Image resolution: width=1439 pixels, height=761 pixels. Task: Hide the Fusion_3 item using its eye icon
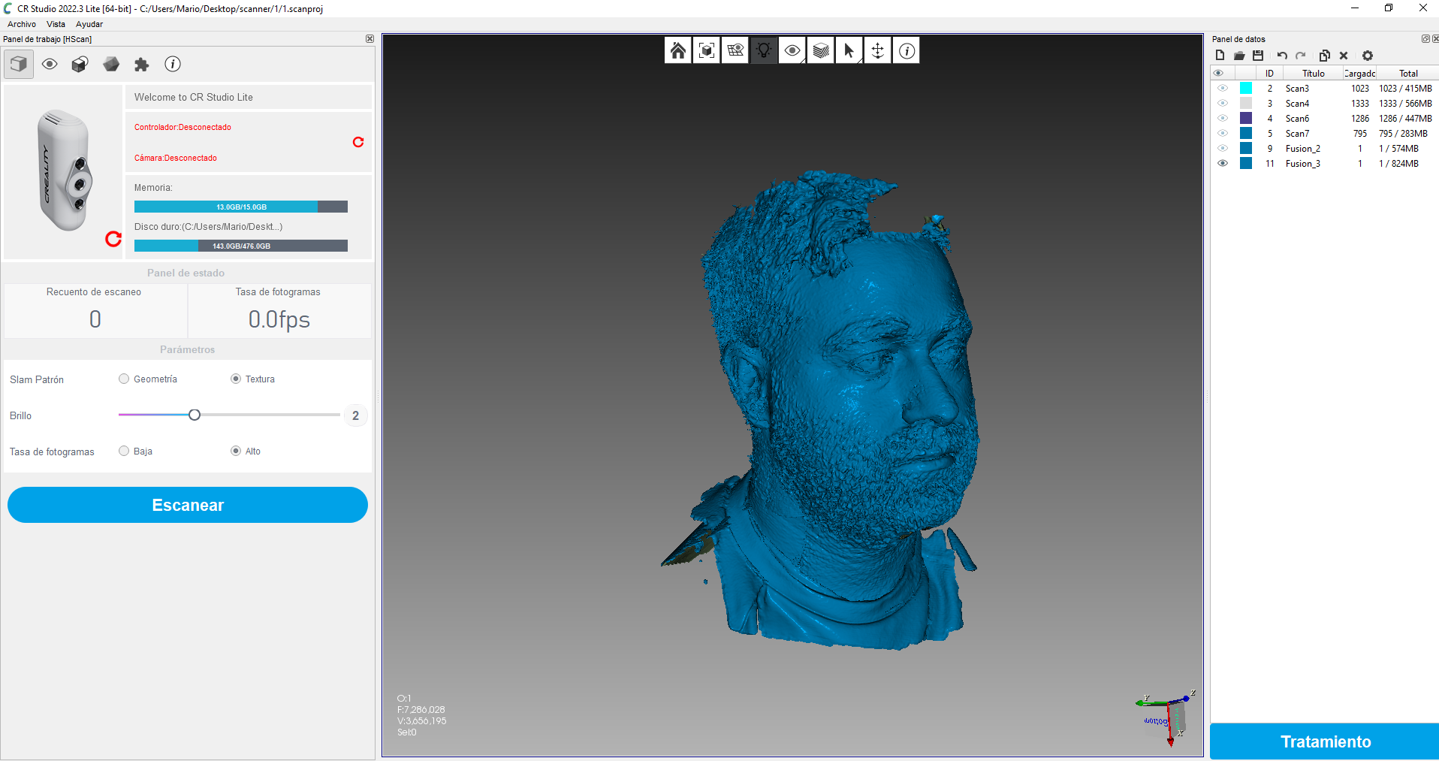coord(1222,164)
